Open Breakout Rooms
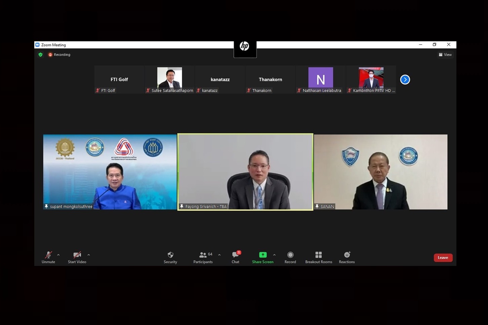The width and height of the screenshot is (488, 325). pos(319,257)
